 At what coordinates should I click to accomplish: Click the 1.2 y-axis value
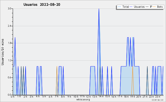pyautogui.click(x=9, y=60)
